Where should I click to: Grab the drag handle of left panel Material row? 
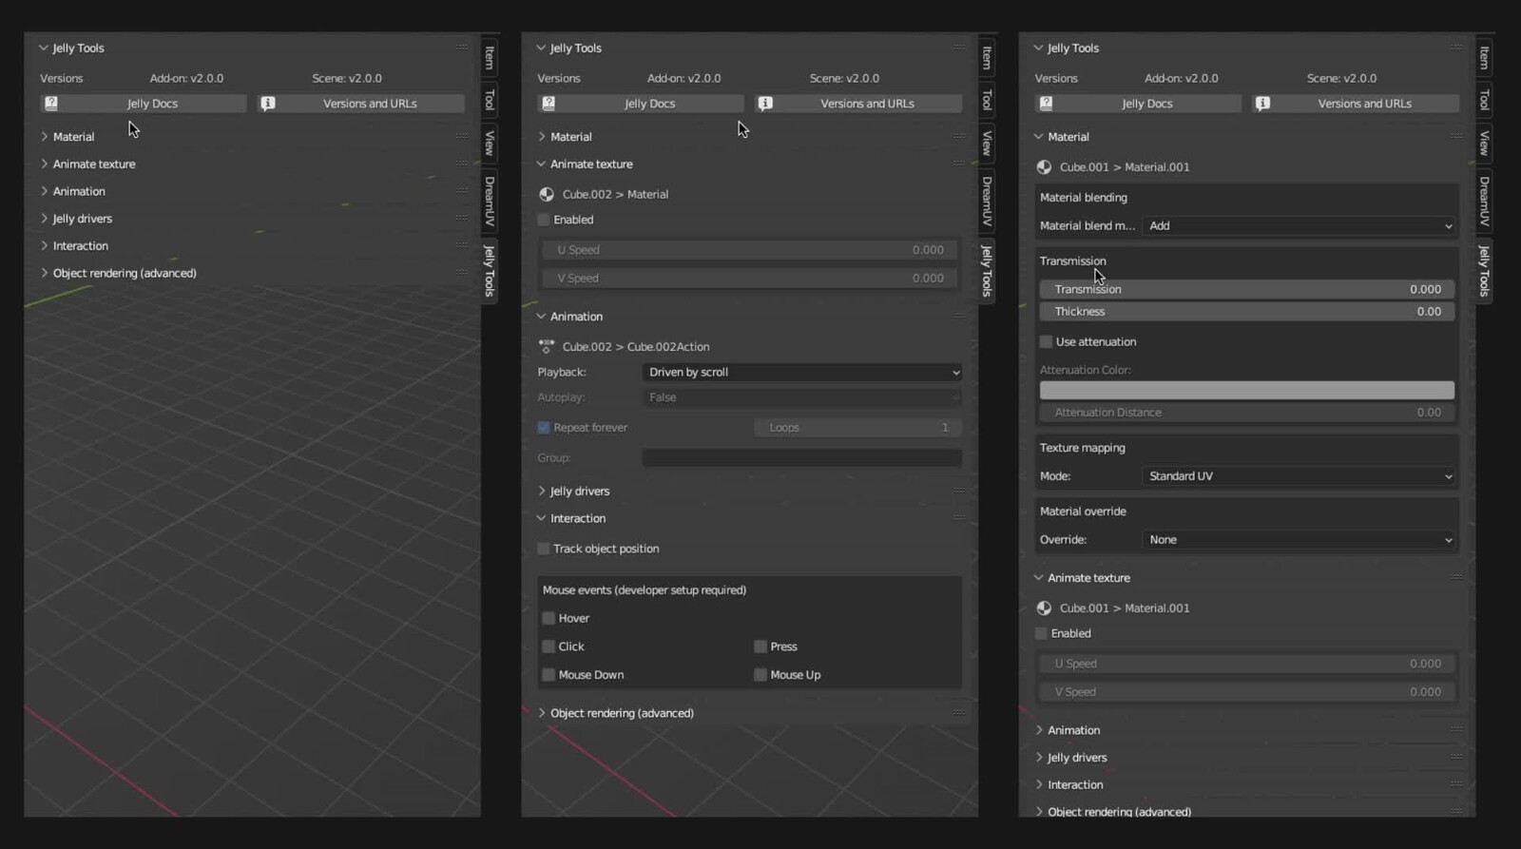pos(462,136)
